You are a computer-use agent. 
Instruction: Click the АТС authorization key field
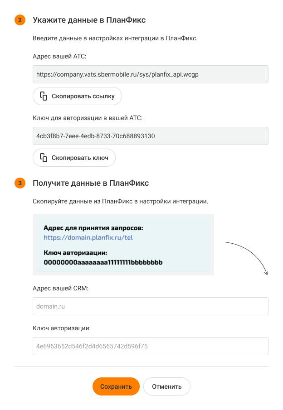point(151,136)
